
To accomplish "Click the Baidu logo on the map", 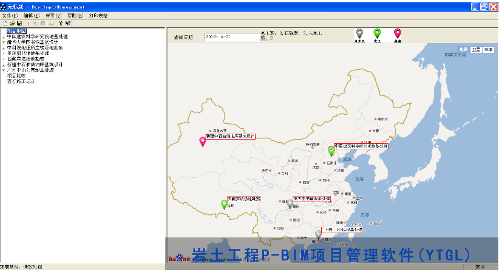I will point(180,258).
